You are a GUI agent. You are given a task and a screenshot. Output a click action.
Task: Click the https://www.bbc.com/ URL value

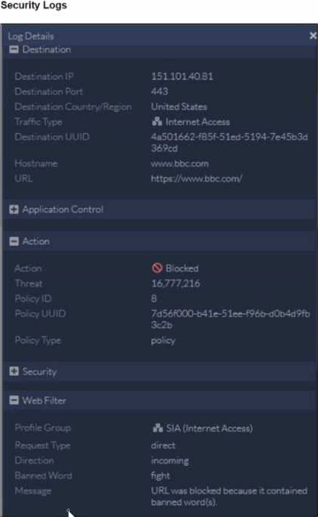pyautogui.click(x=196, y=178)
